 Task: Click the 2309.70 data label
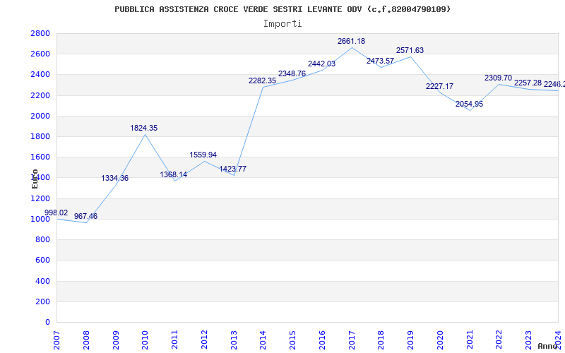(x=499, y=78)
